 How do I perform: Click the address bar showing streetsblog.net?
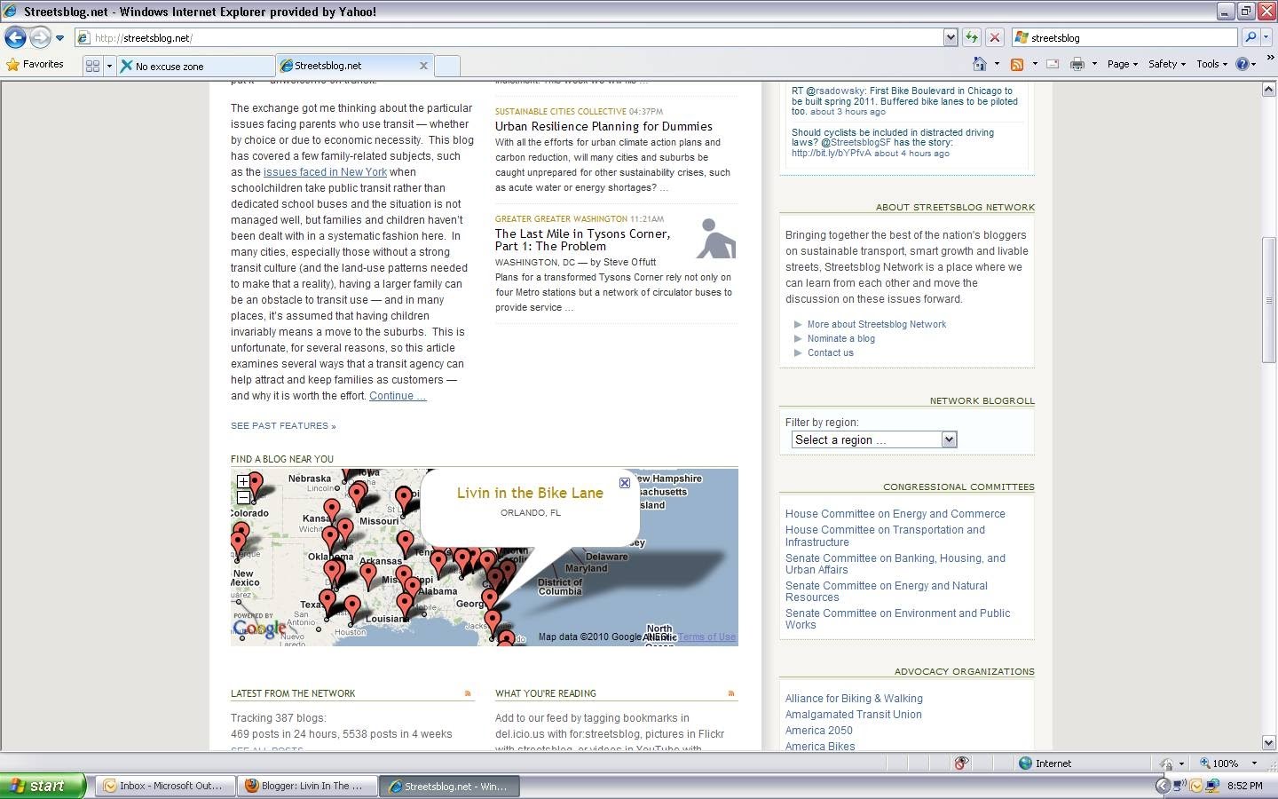point(509,37)
